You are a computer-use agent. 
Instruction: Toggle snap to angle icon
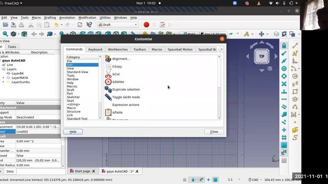284,76
